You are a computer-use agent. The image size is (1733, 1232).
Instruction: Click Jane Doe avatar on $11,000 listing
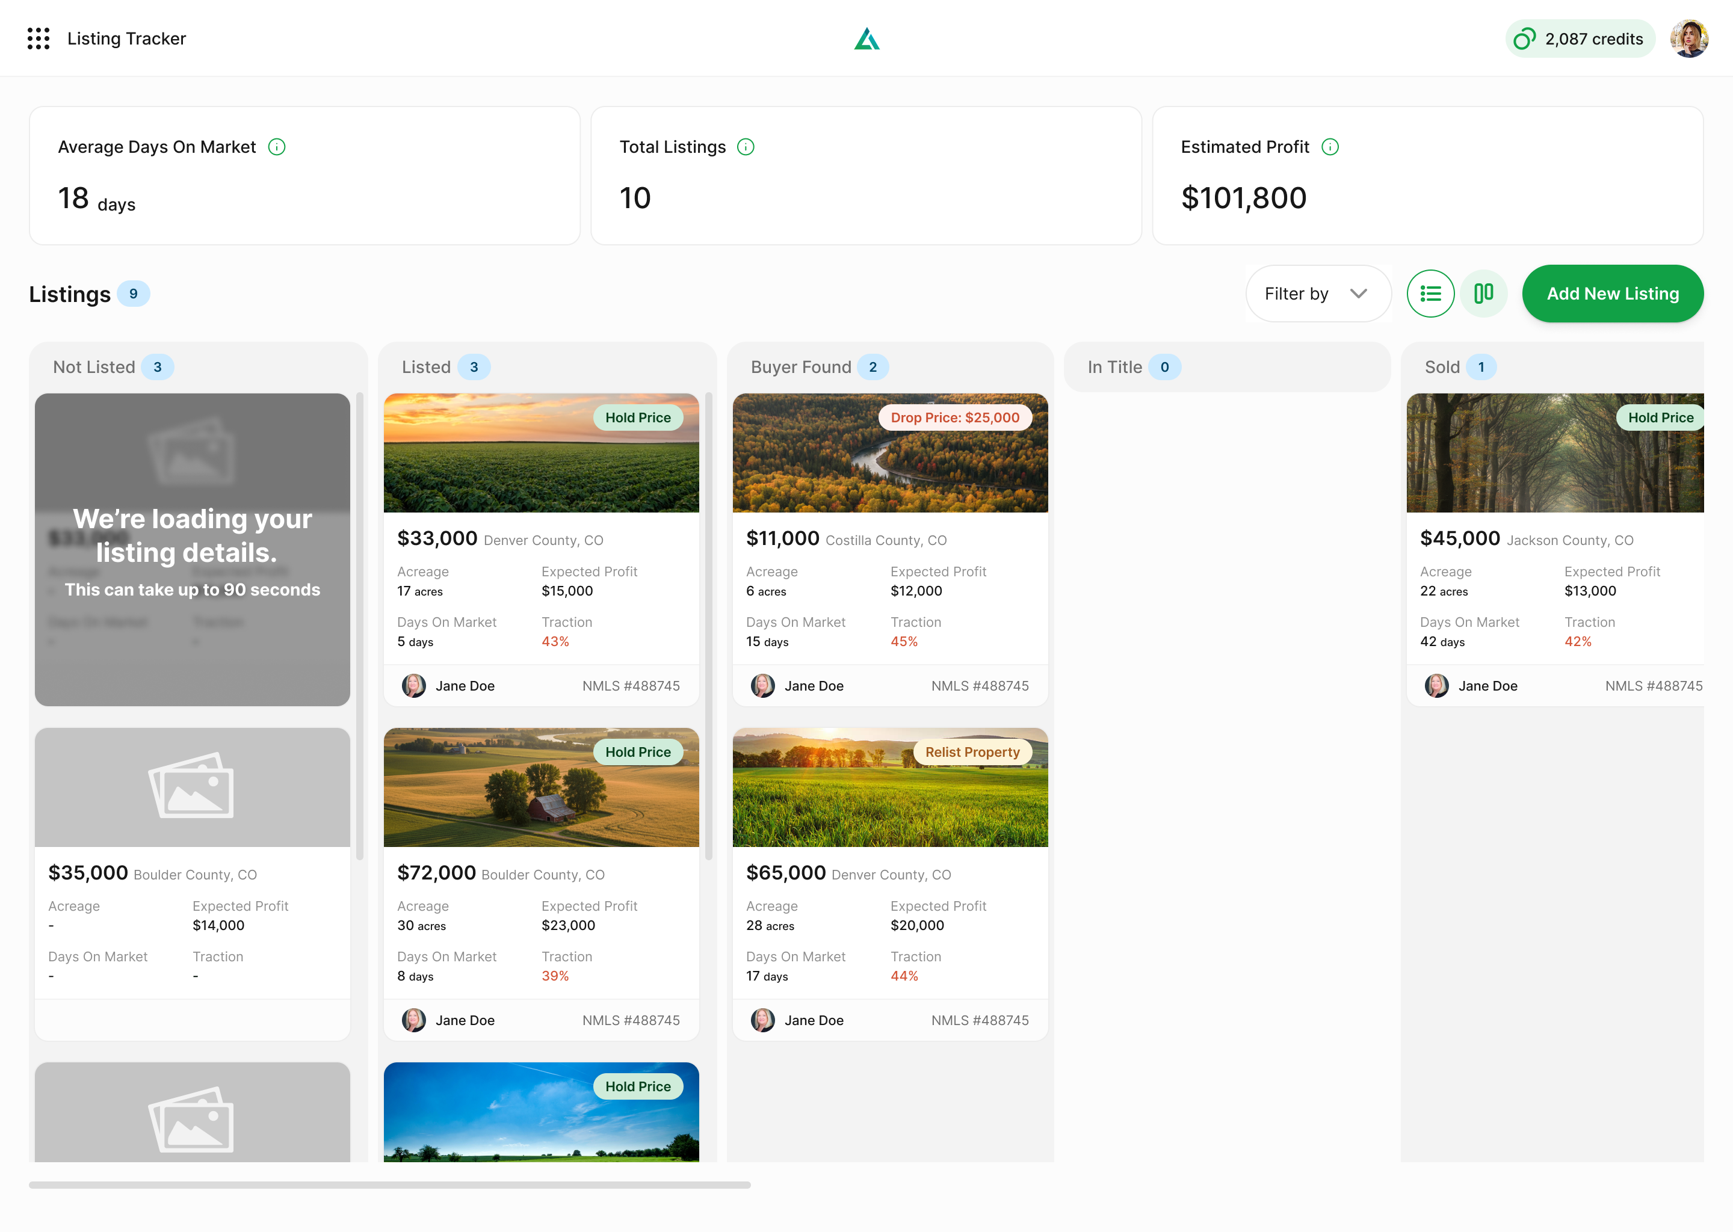pyautogui.click(x=762, y=686)
